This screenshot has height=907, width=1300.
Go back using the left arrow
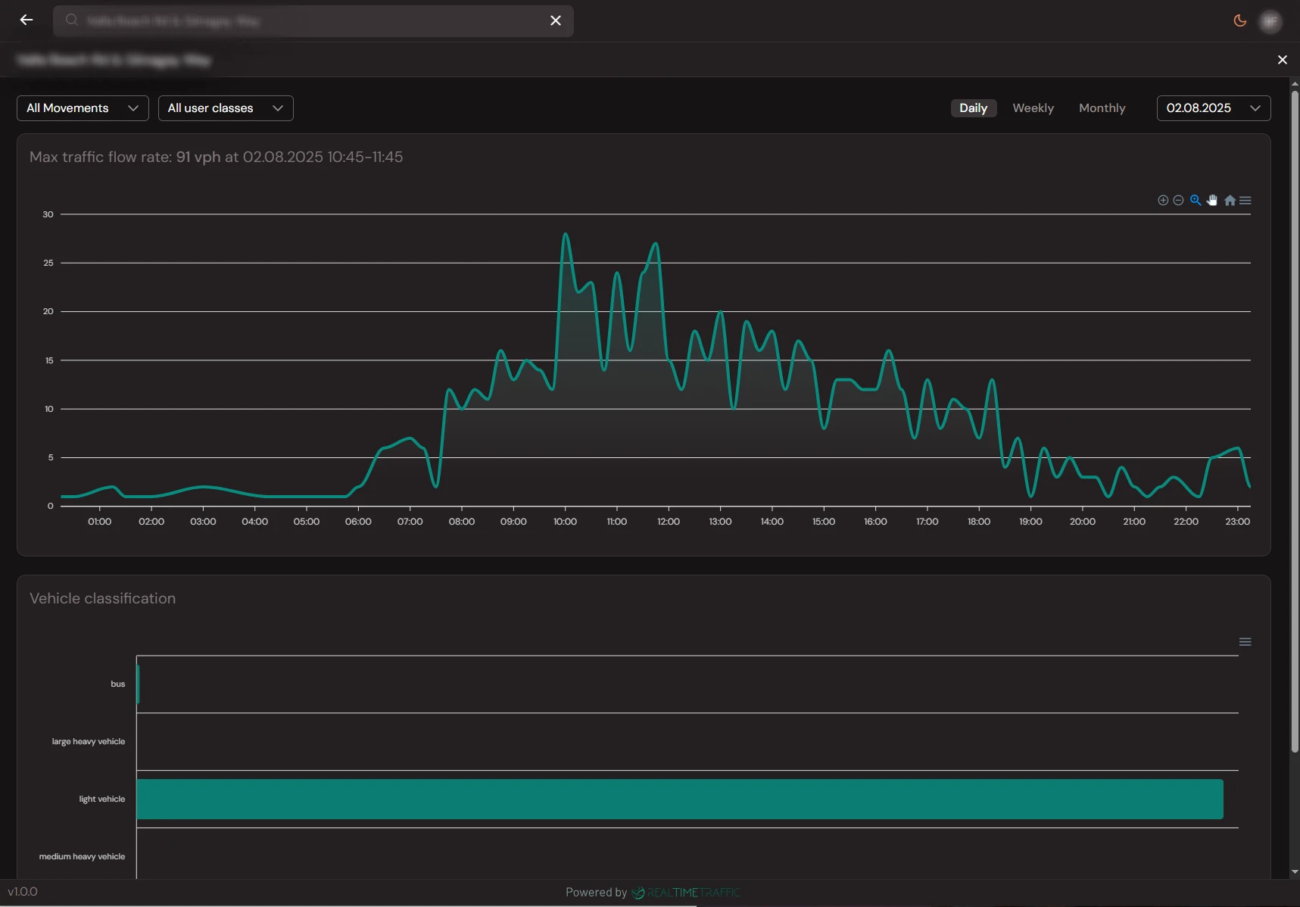(x=26, y=20)
